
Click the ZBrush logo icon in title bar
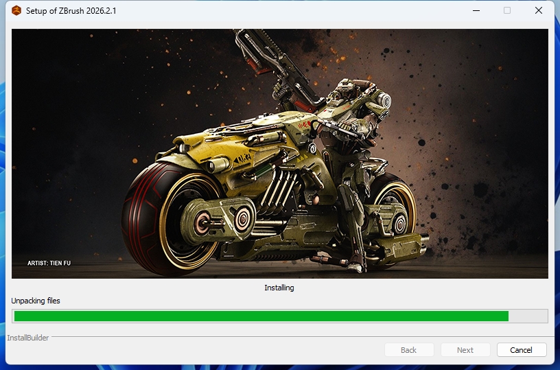click(x=16, y=11)
